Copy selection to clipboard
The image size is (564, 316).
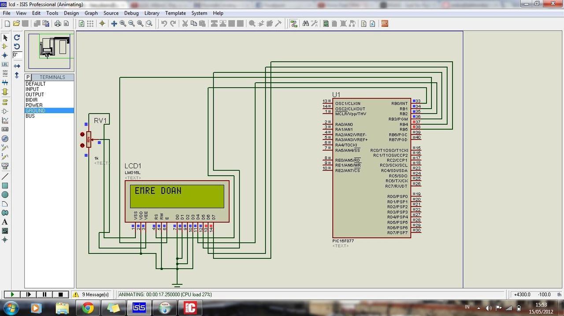tap(193, 24)
